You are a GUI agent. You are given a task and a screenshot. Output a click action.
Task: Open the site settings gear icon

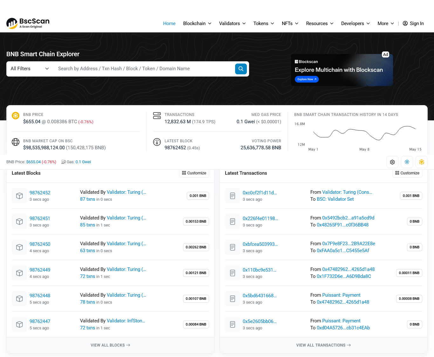392,162
